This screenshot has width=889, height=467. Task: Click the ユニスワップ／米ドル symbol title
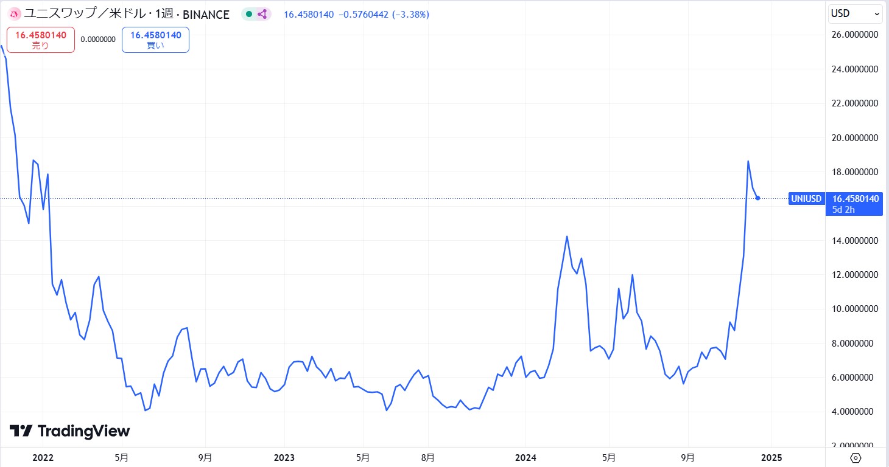[84, 14]
